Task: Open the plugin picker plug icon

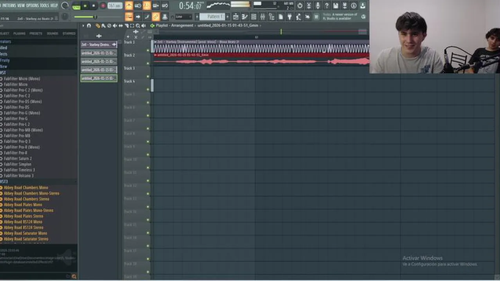Action: (x=290, y=17)
